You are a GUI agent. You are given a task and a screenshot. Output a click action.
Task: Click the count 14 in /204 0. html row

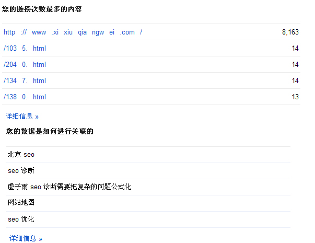tap(295, 65)
